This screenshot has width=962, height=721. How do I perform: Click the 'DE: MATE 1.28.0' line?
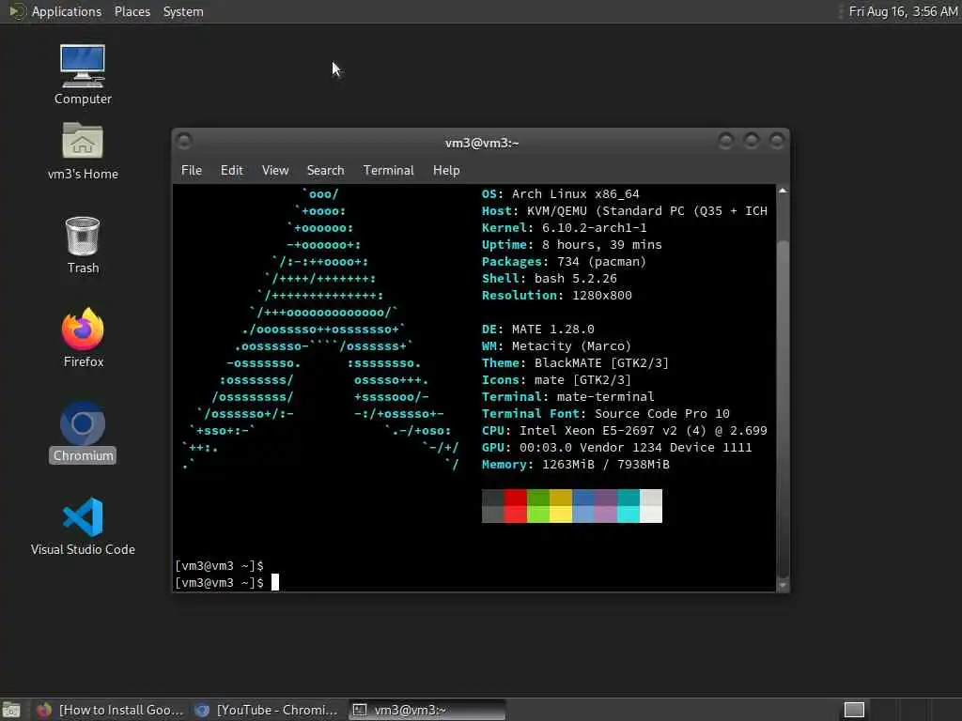(x=538, y=330)
